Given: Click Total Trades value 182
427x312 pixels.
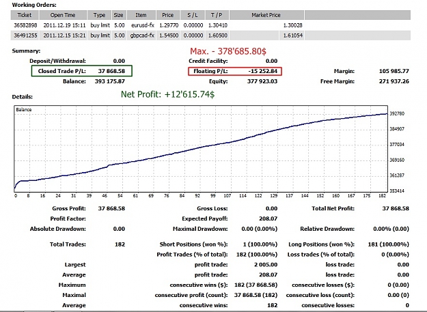Looking at the screenshot, I should tap(120, 244).
